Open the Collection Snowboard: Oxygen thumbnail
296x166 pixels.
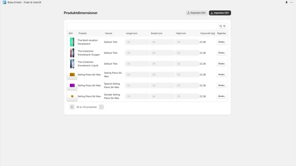click(x=72, y=53)
